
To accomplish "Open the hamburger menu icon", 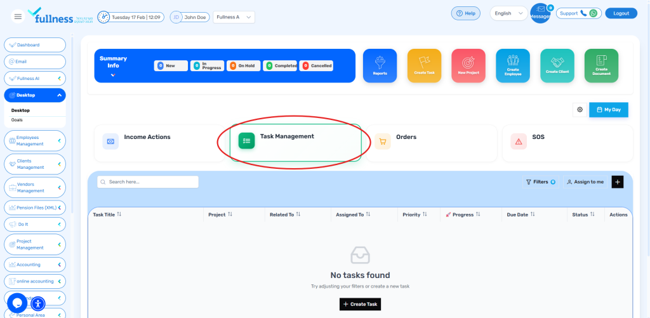I will (18, 17).
